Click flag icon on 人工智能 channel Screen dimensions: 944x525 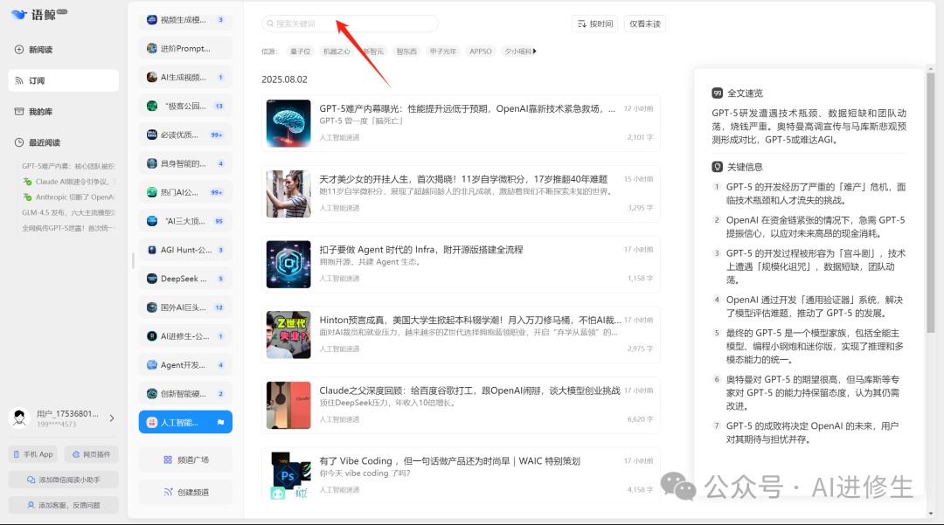click(x=220, y=422)
